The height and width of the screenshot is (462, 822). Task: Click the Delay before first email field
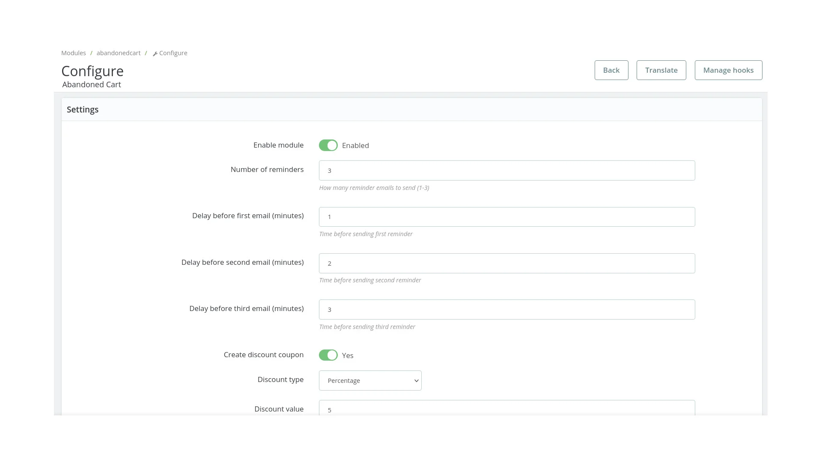(x=506, y=217)
